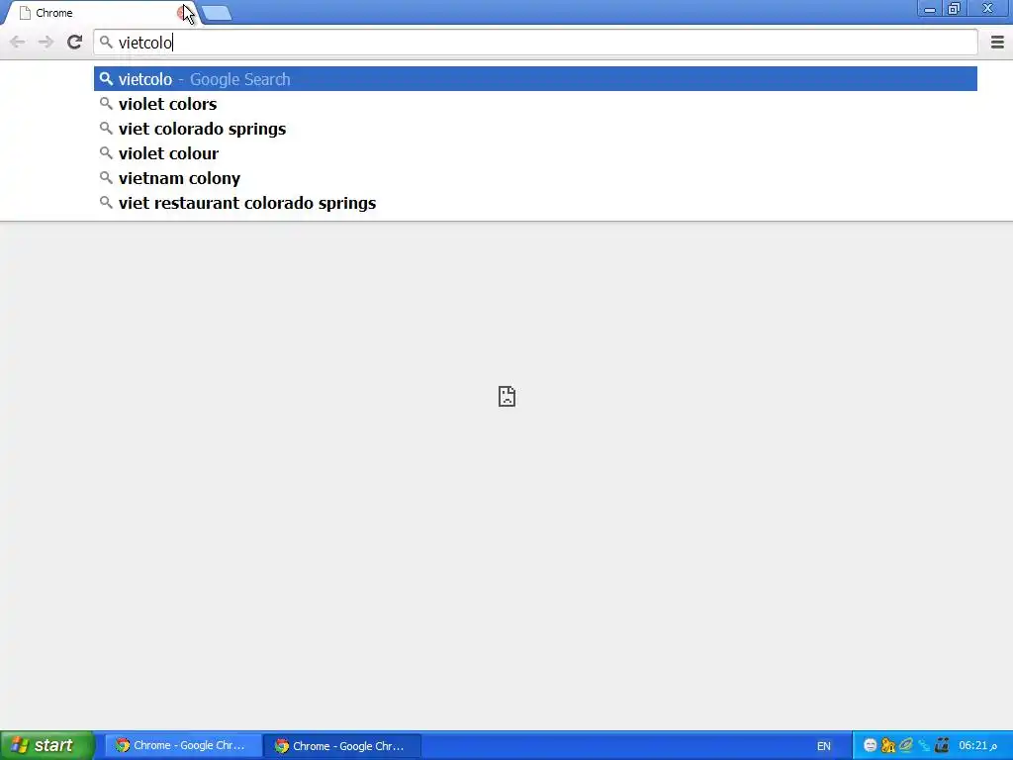This screenshot has height=760, width=1013.
Task: Click the white smiley face tray icon
Action: pos(871,745)
